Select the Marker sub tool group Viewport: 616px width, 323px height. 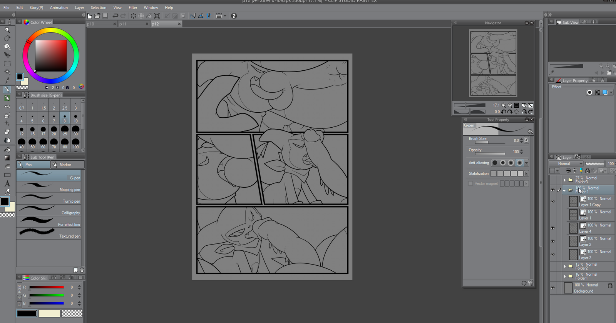[x=68, y=165]
